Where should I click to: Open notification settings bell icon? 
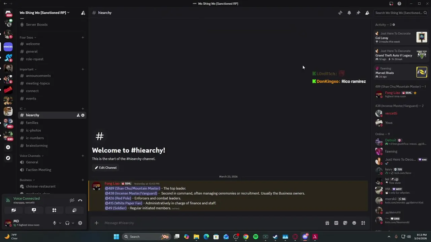click(349, 13)
